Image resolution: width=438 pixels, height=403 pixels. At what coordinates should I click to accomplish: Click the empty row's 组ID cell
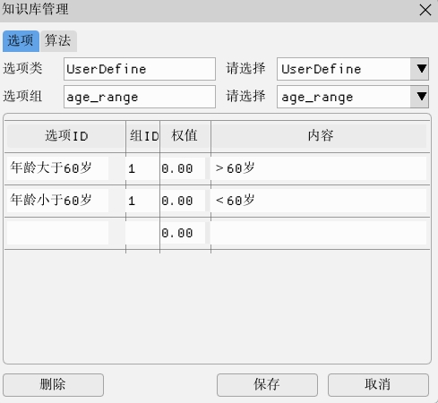[x=142, y=233]
